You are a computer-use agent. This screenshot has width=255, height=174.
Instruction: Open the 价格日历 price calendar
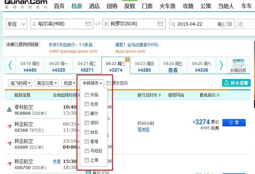tap(238, 65)
